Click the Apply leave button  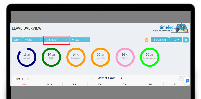click(x=176, y=40)
